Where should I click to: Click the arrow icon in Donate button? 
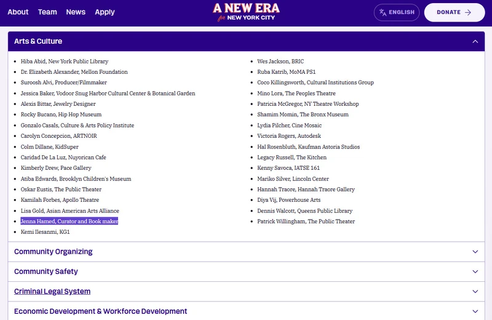pos(468,12)
